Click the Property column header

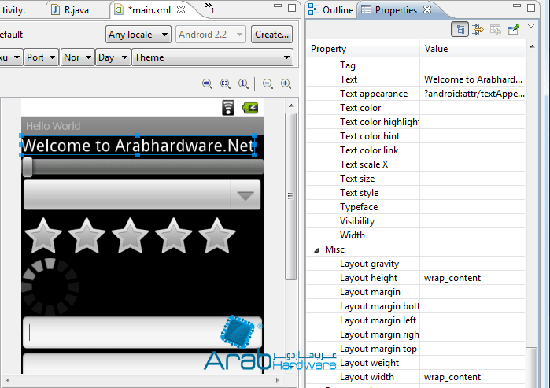363,49
